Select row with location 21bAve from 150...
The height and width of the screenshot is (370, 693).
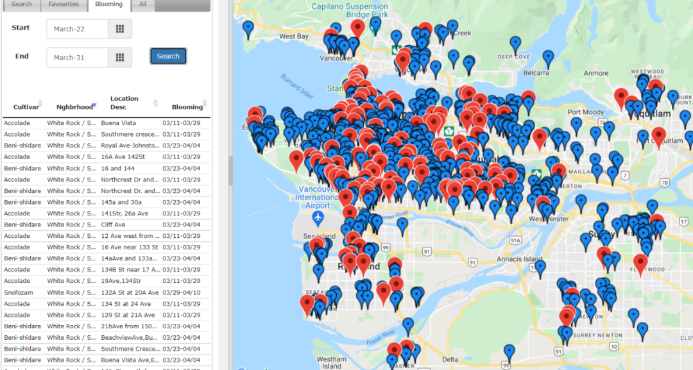click(107, 326)
